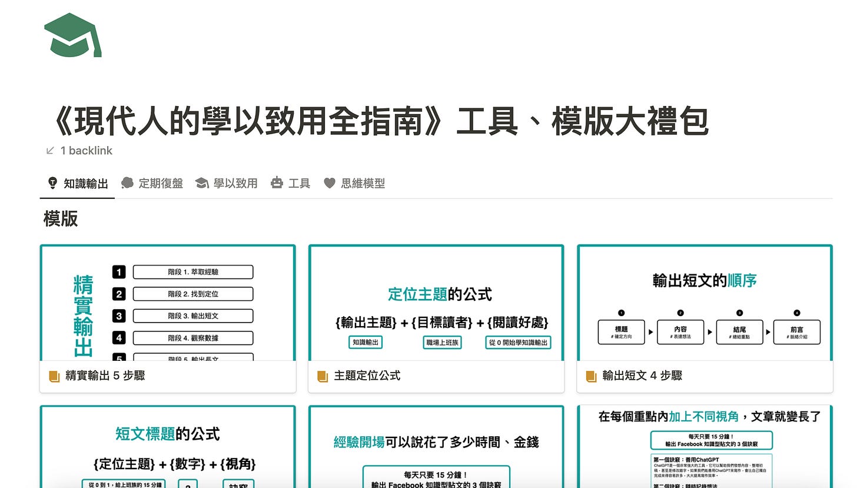Click book icon next to 輸出短文 4 步驟

point(591,376)
